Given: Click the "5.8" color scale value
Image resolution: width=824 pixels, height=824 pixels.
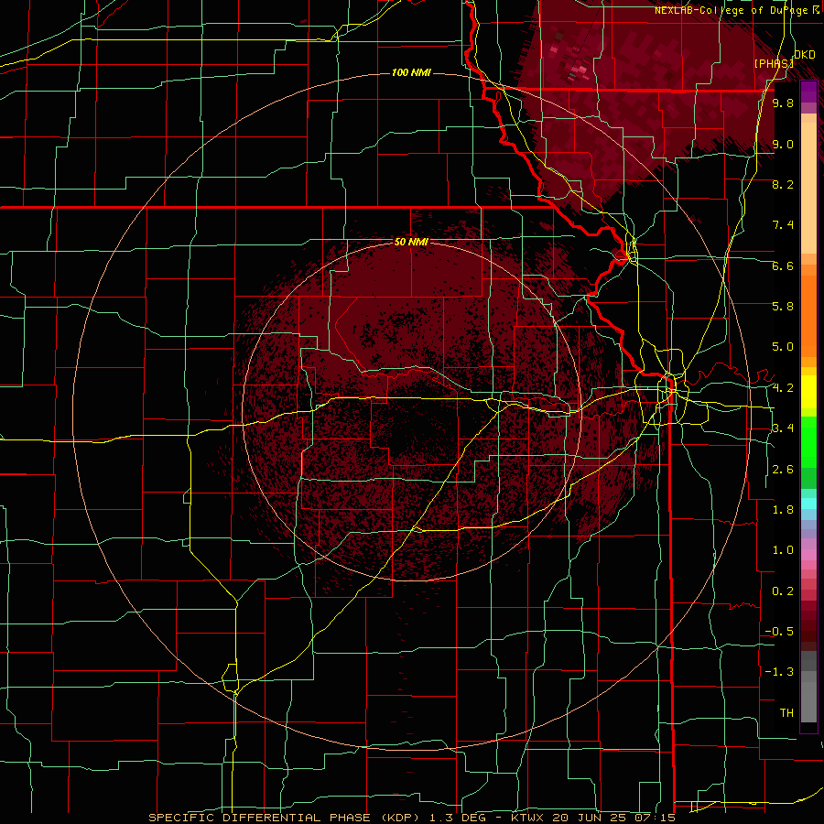Looking at the screenshot, I should (783, 307).
